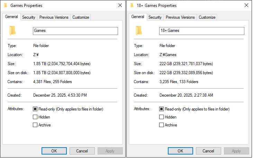Click the Games Properties title text

pyautogui.click(x=26, y=6)
